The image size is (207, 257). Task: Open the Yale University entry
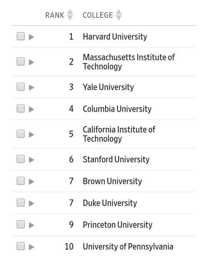(x=108, y=87)
